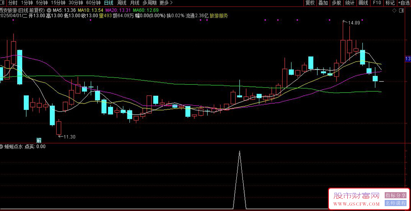Click the 2025/04/01/二 date text
The height and width of the screenshot is (211, 411).
tap(14, 16)
